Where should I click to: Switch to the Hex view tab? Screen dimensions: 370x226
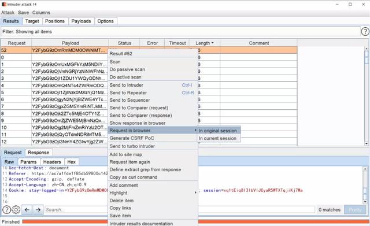[x=71, y=162]
